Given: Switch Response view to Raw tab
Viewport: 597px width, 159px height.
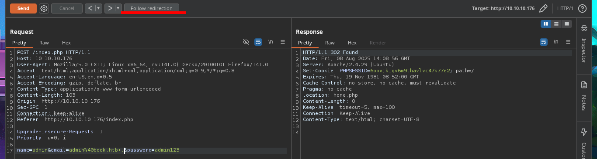Looking at the screenshot, I should [x=330, y=43].
